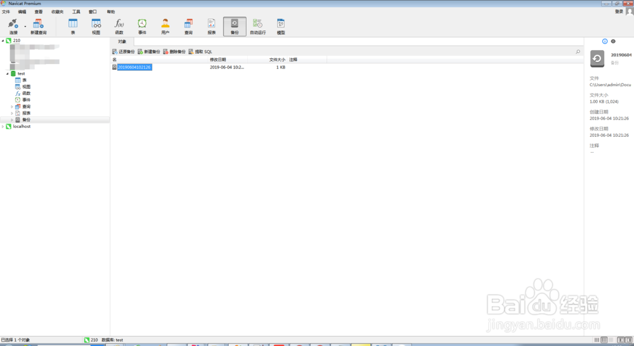Click the 注释 column header
The image size is (634, 346).
coord(307,60)
